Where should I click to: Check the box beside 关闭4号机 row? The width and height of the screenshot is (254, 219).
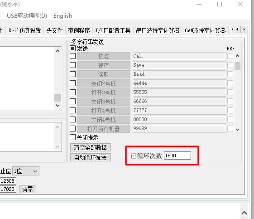pos(72,120)
